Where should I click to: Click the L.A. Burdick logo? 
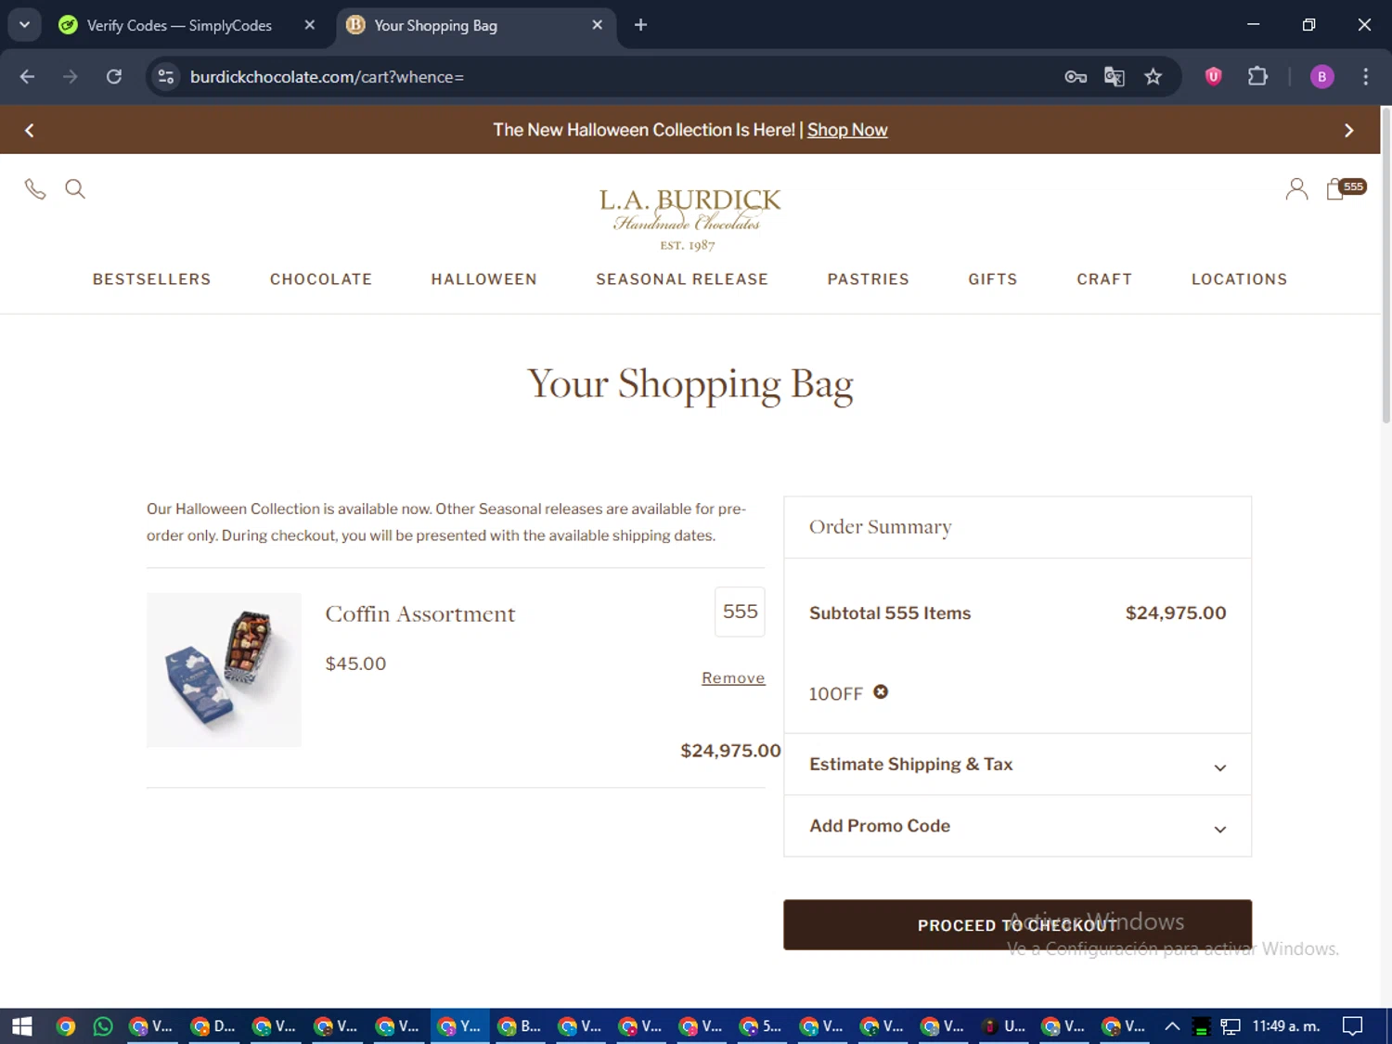(690, 218)
